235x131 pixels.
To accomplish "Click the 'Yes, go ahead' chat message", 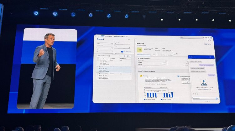I will coord(212,75).
